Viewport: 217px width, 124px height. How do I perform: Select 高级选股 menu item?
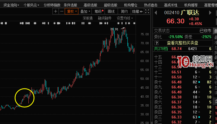click(x=90, y=5)
